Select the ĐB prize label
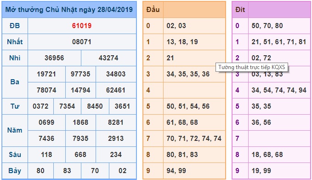 pos(15,26)
